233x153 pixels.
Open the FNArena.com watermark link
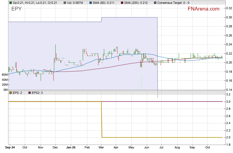(203, 9)
